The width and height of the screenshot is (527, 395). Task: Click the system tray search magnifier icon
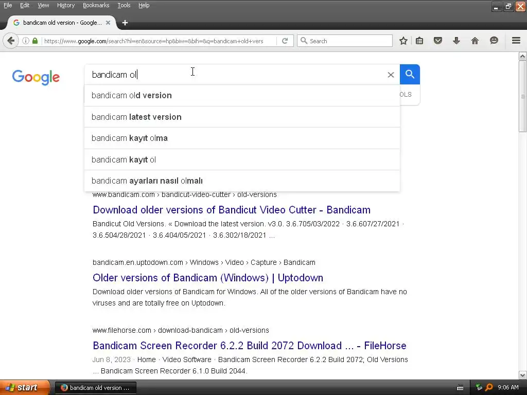point(489,387)
